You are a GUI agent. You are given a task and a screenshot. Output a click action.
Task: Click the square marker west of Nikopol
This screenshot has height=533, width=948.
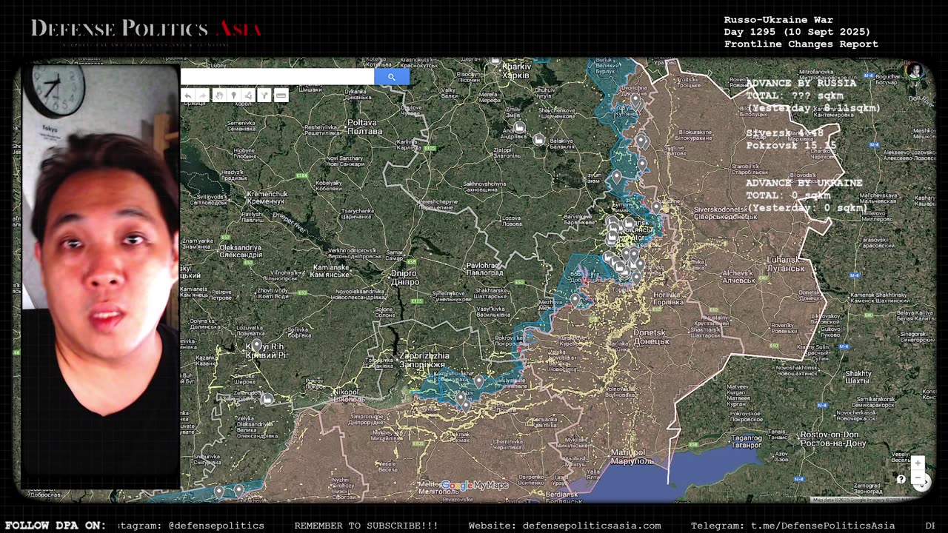pos(267,400)
